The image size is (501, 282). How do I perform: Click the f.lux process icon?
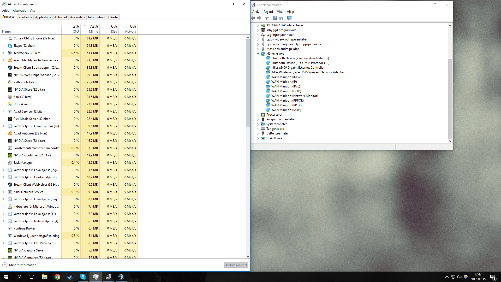[x=10, y=97]
